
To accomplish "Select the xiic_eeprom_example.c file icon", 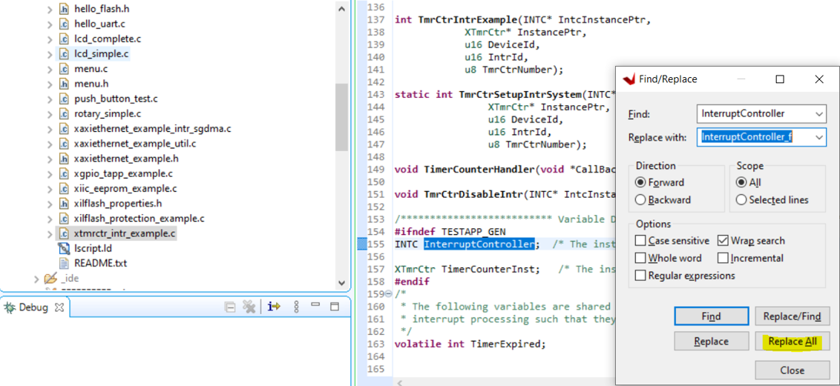I will (x=64, y=189).
